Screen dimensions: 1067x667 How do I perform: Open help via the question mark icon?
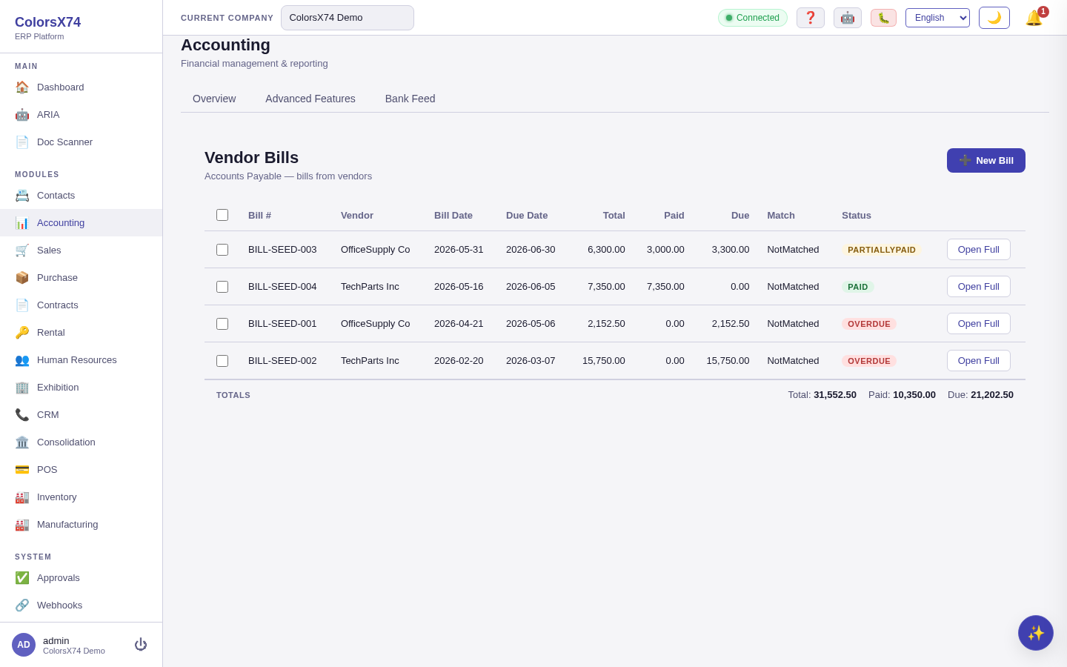click(811, 18)
